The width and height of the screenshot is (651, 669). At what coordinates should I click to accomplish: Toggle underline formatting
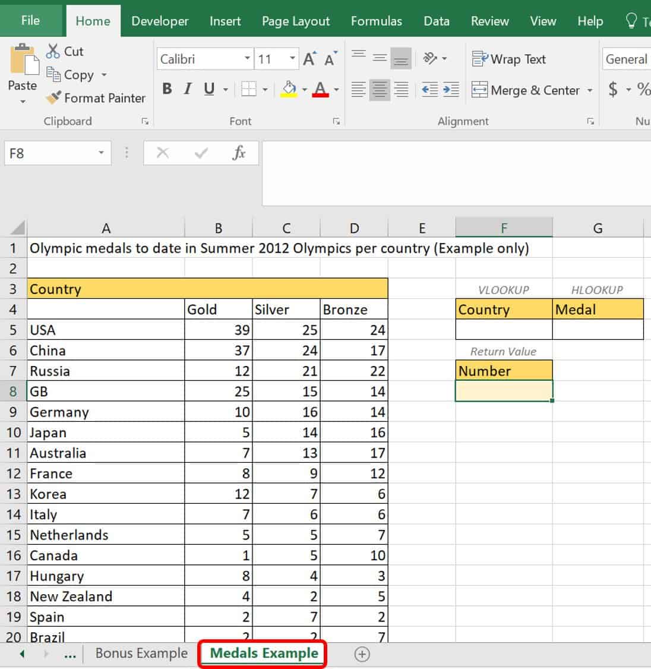(209, 89)
